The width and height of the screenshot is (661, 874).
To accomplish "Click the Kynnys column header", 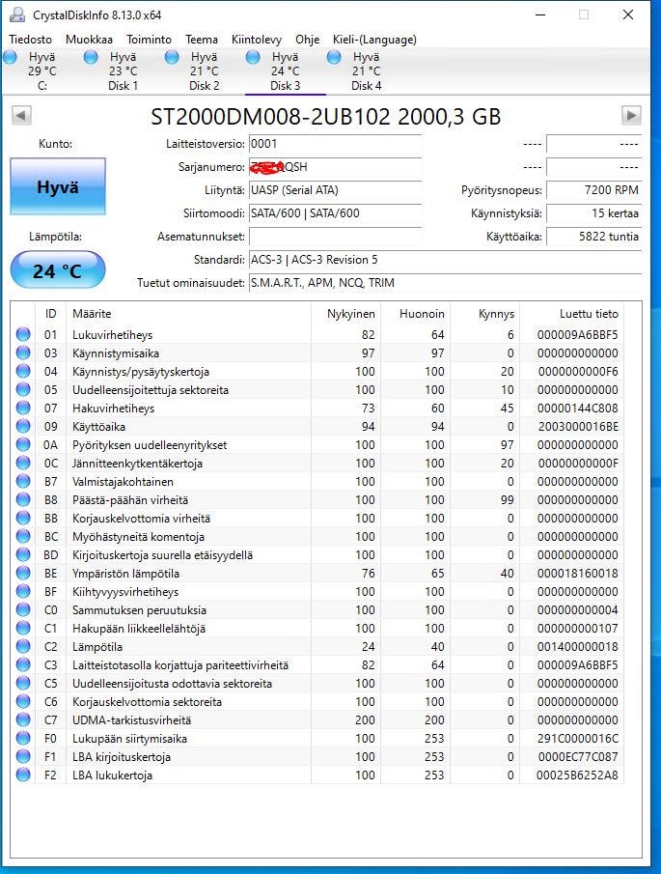I will pyautogui.click(x=485, y=314).
